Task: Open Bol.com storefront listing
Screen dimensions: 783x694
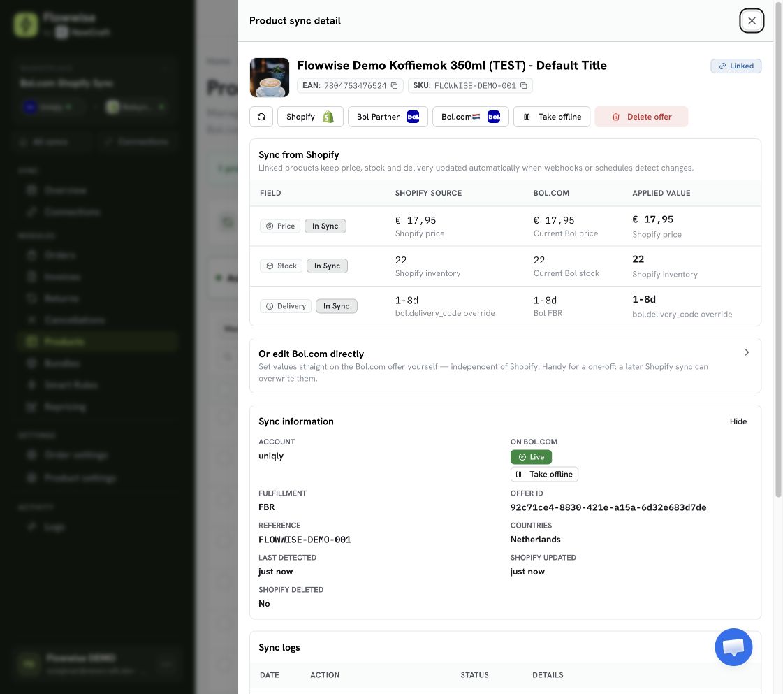Action: 470,117
